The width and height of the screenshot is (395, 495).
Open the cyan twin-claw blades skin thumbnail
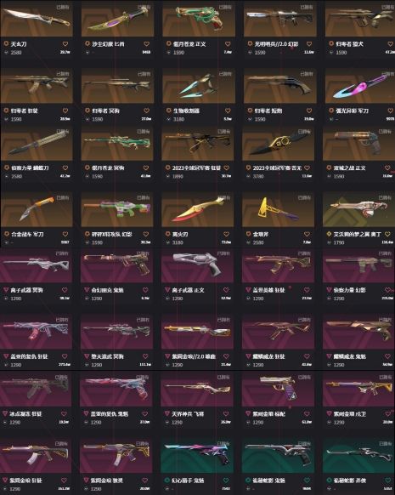(x=199, y=85)
